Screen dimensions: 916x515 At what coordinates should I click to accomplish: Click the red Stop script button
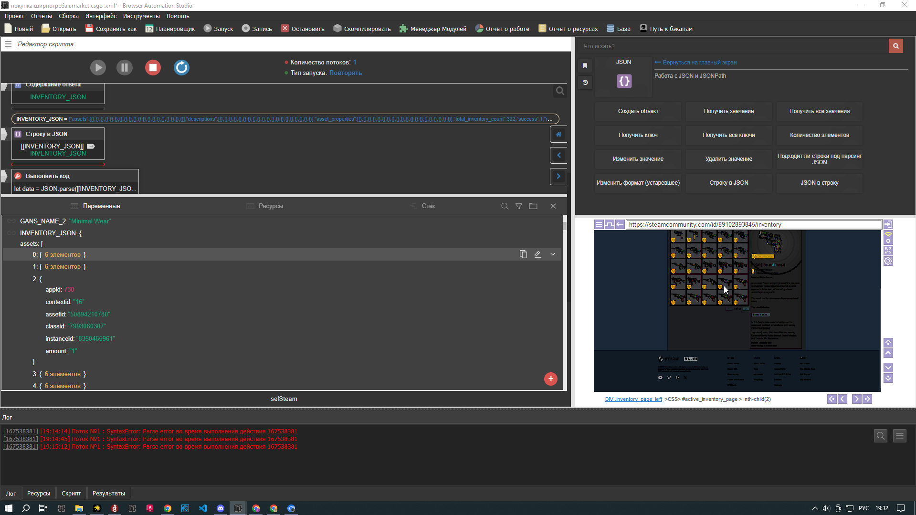(153, 68)
